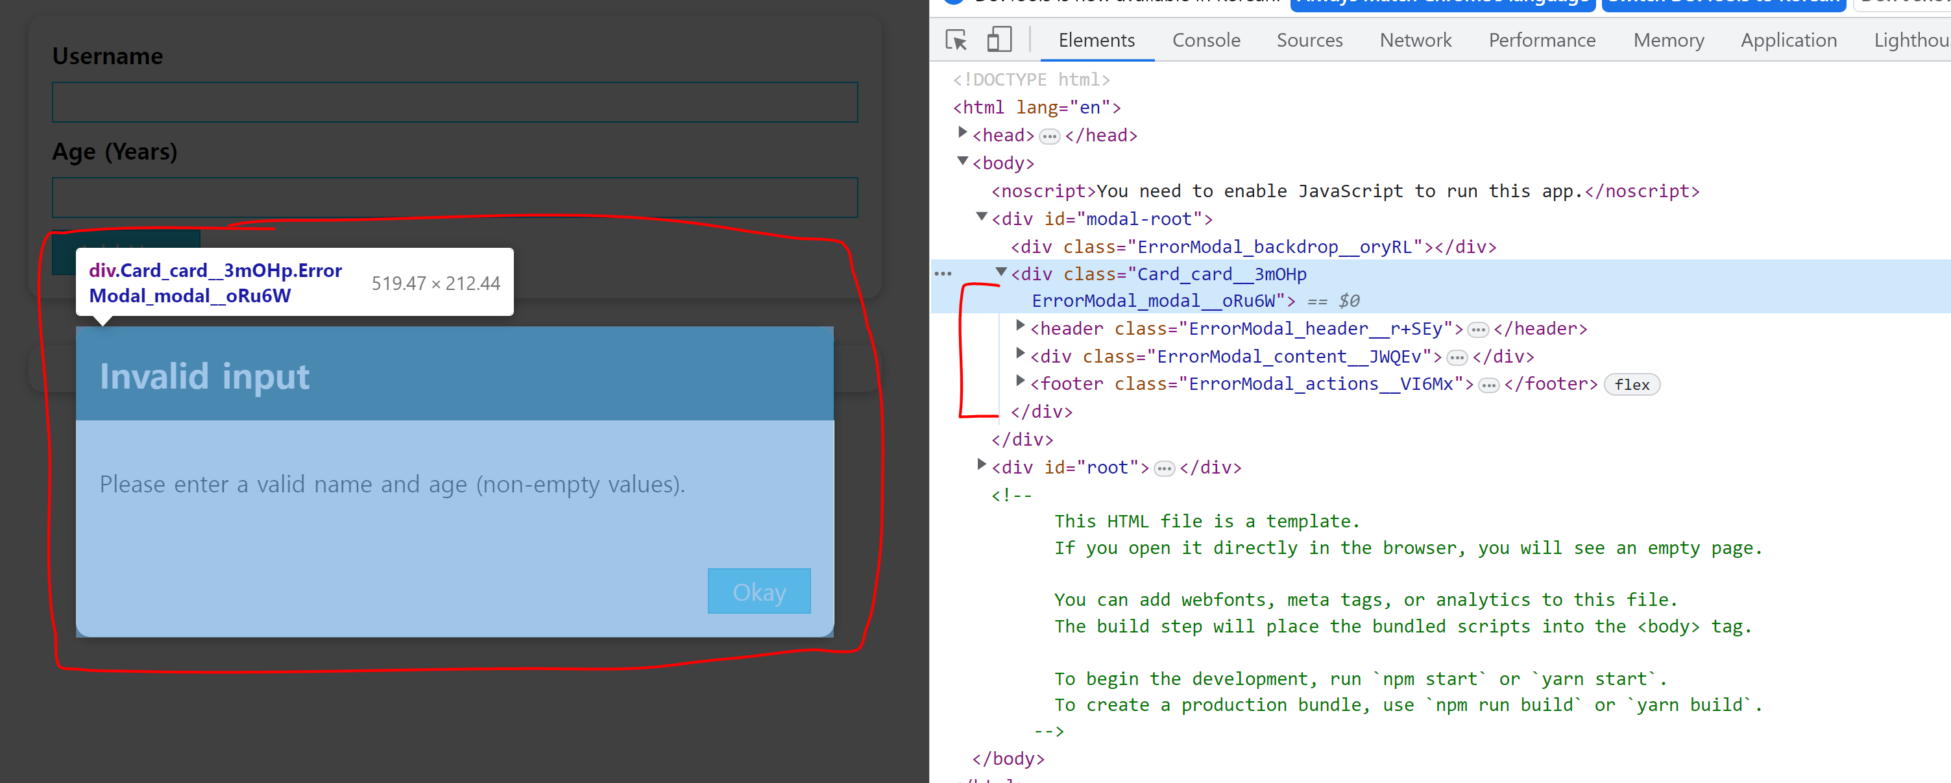Click ellipsis badge in footer element
The image size is (1951, 783).
tap(1488, 385)
